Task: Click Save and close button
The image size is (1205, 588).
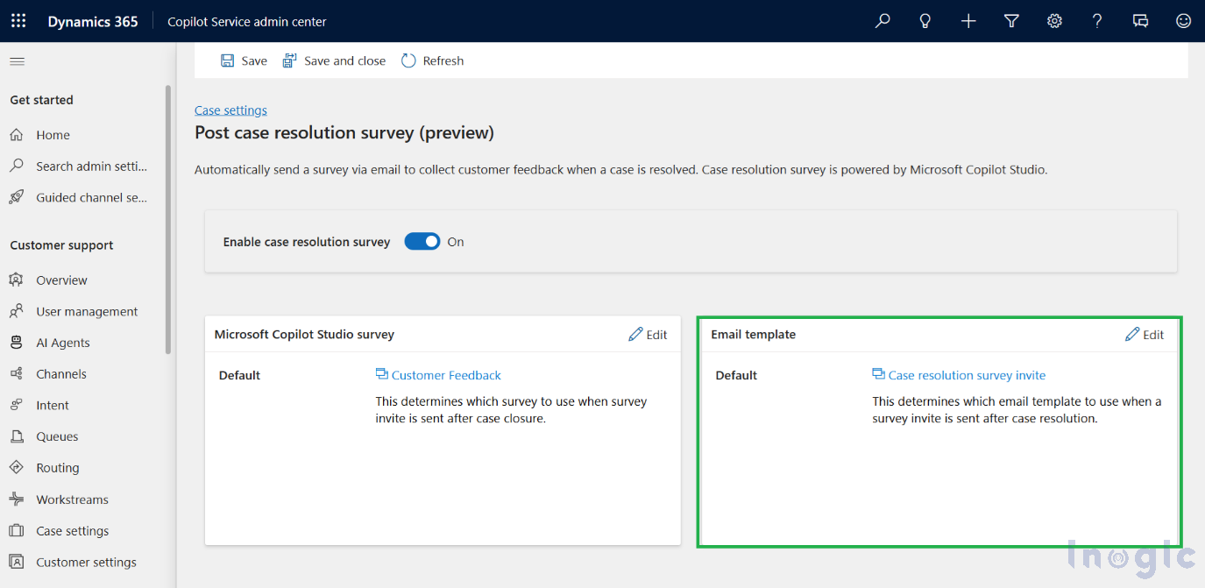Action: (334, 60)
